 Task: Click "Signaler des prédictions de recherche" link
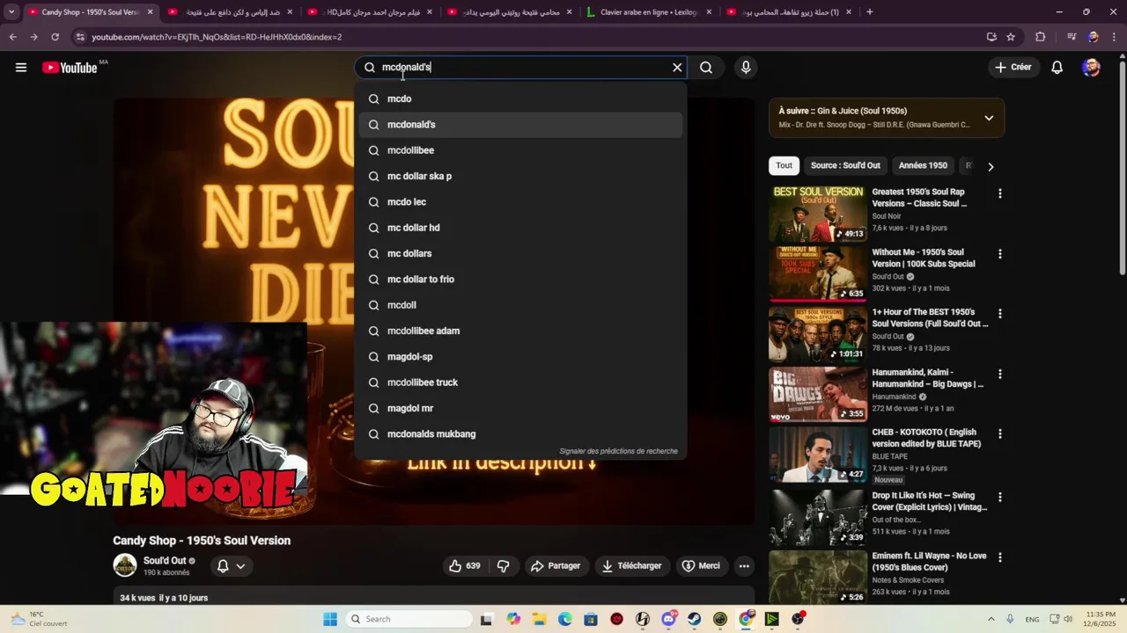[x=618, y=451]
